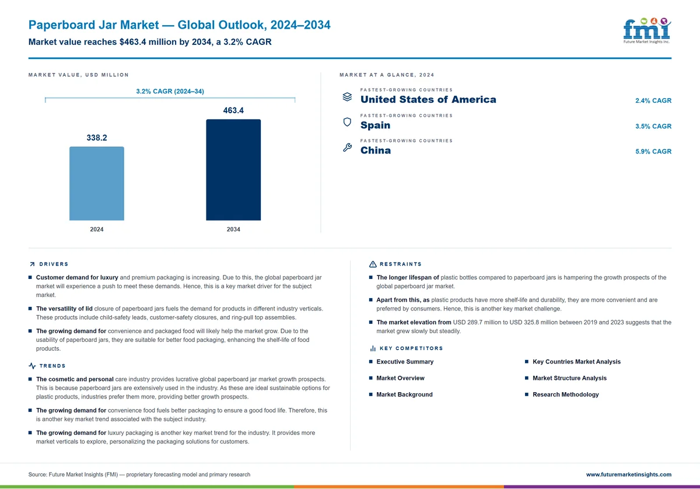Click the 2034 axis label
Viewport: 700px width, 489px height.
(x=233, y=229)
